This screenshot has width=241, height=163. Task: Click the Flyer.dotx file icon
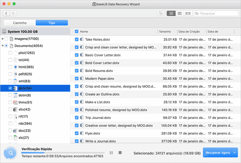82,133
